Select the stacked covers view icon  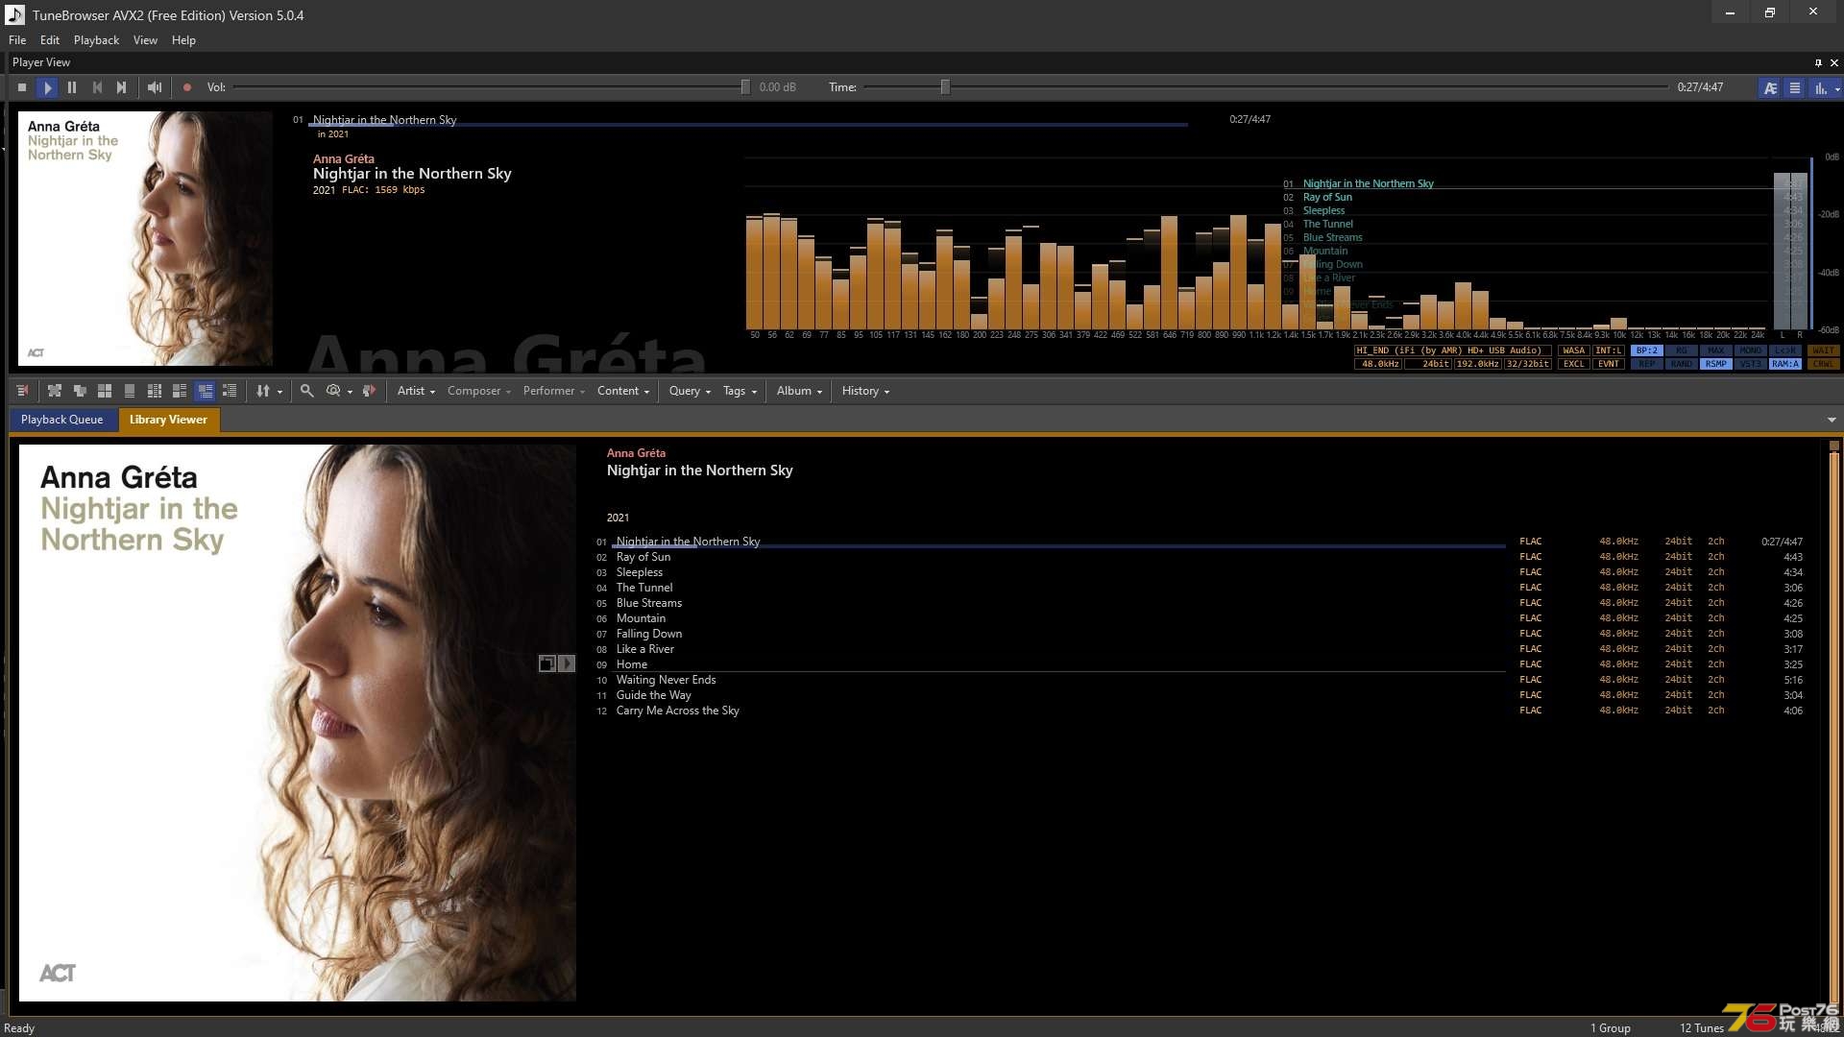(80, 391)
